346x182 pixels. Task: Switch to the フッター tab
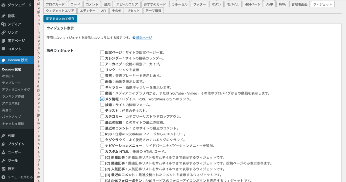[x=198, y=4]
